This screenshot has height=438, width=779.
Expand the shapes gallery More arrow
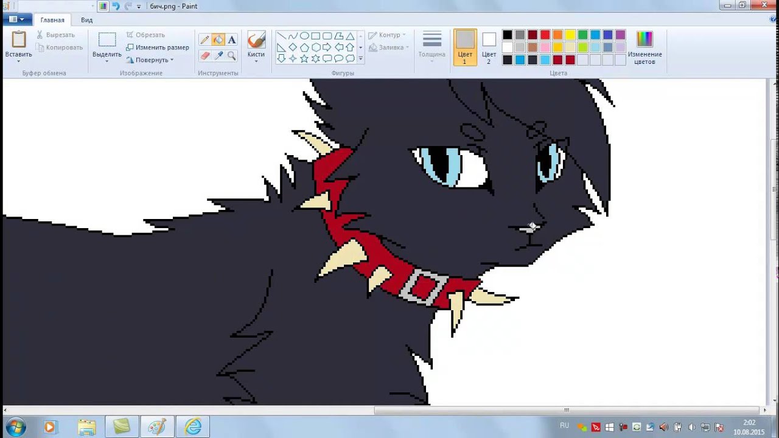click(x=360, y=59)
